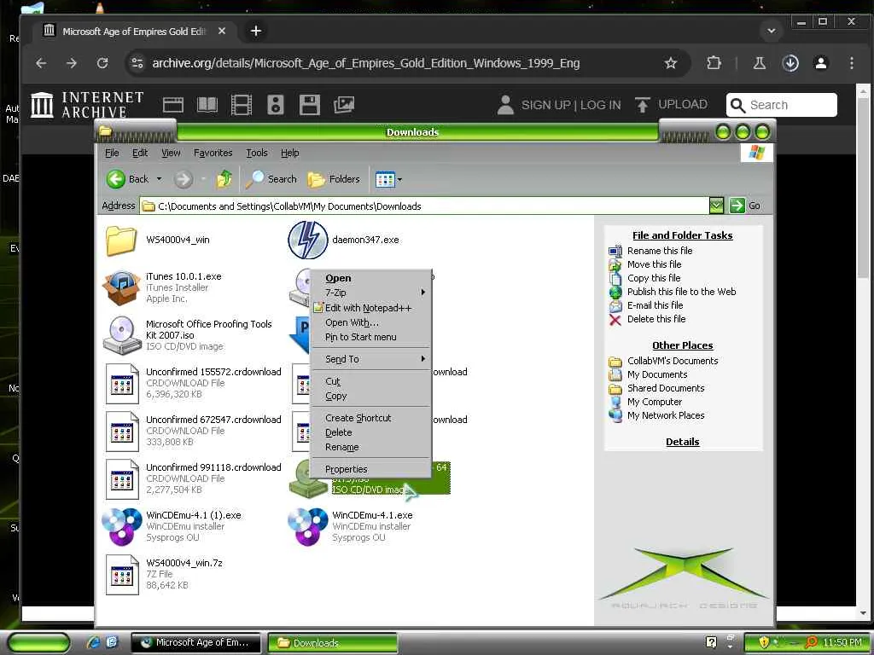Screen dimensions: 874x655
Task: Open the Back history dropdown arrow
Action: tap(159, 179)
